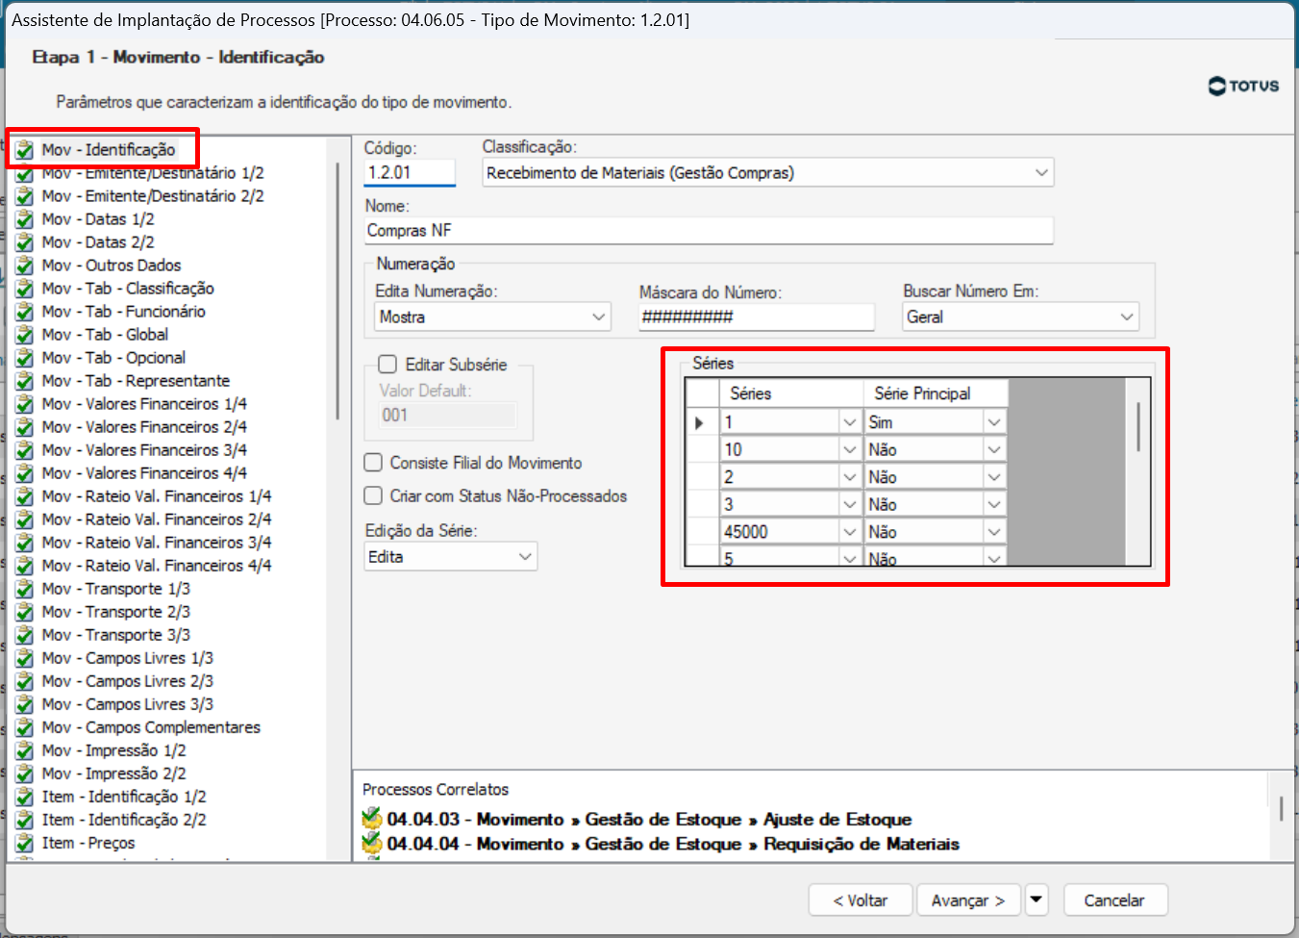Open the Item - Identificação 2/2 step

pos(124,820)
